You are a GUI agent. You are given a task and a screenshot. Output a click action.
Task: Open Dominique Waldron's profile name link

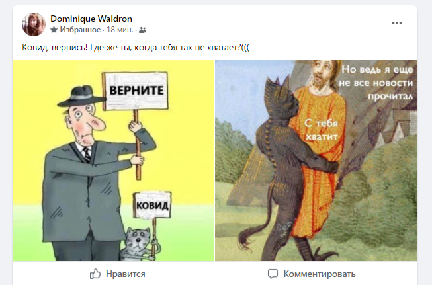91,19
